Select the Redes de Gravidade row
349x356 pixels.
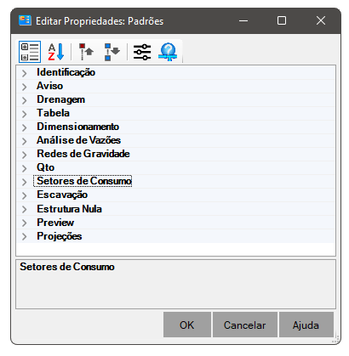pos(176,154)
